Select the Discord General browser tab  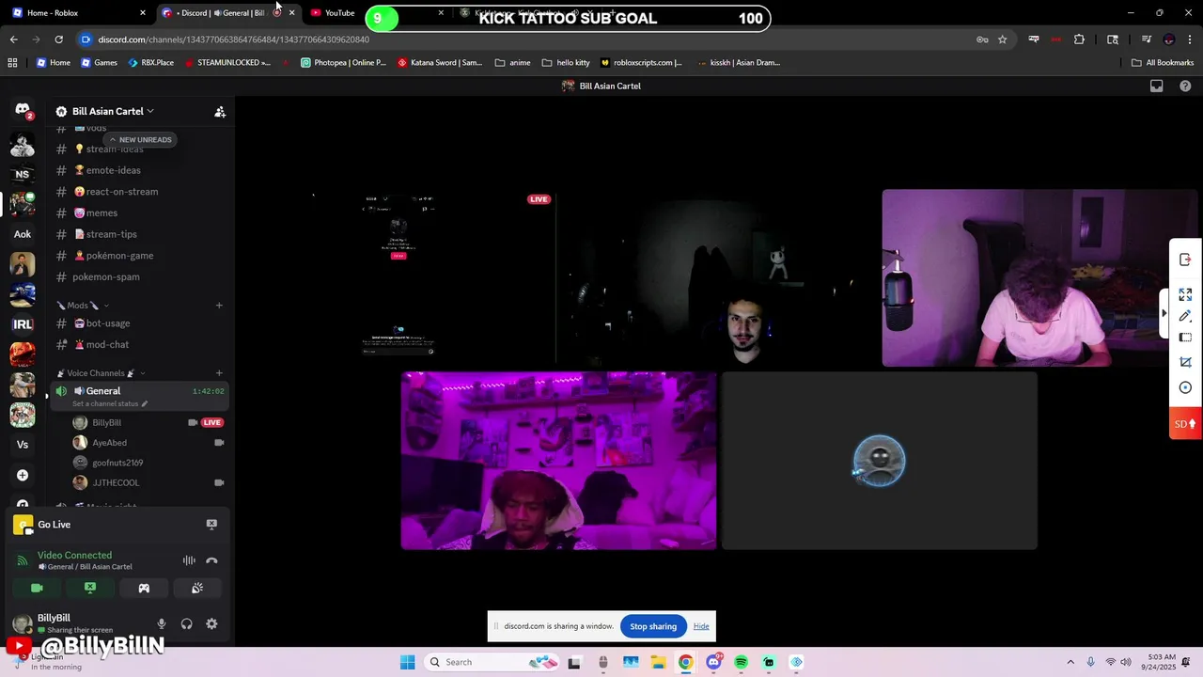228,12
